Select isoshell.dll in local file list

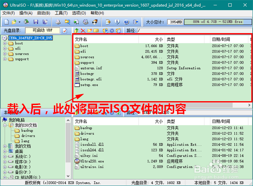pyautogui.click(x=89, y=144)
